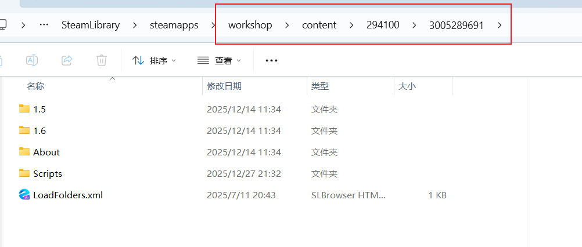Click the LoadFolders.xml file icon
This screenshot has height=247, width=582.
tap(24, 195)
